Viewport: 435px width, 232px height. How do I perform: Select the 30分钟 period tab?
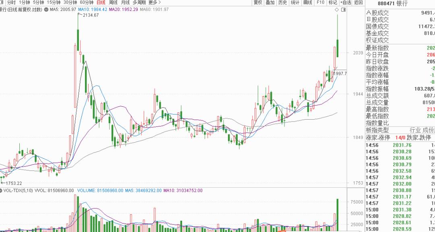point(70,2)
